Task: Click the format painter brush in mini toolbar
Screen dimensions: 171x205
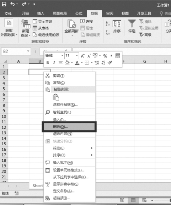Action: (110, 63)
